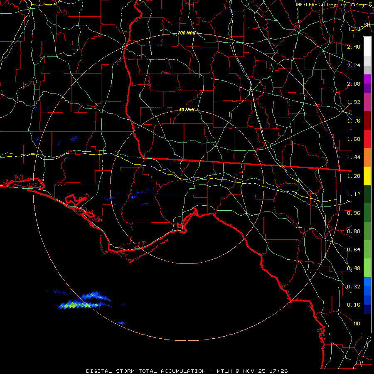Click the 0.48 legend value
374x374 pixels.
coord(354,268)
